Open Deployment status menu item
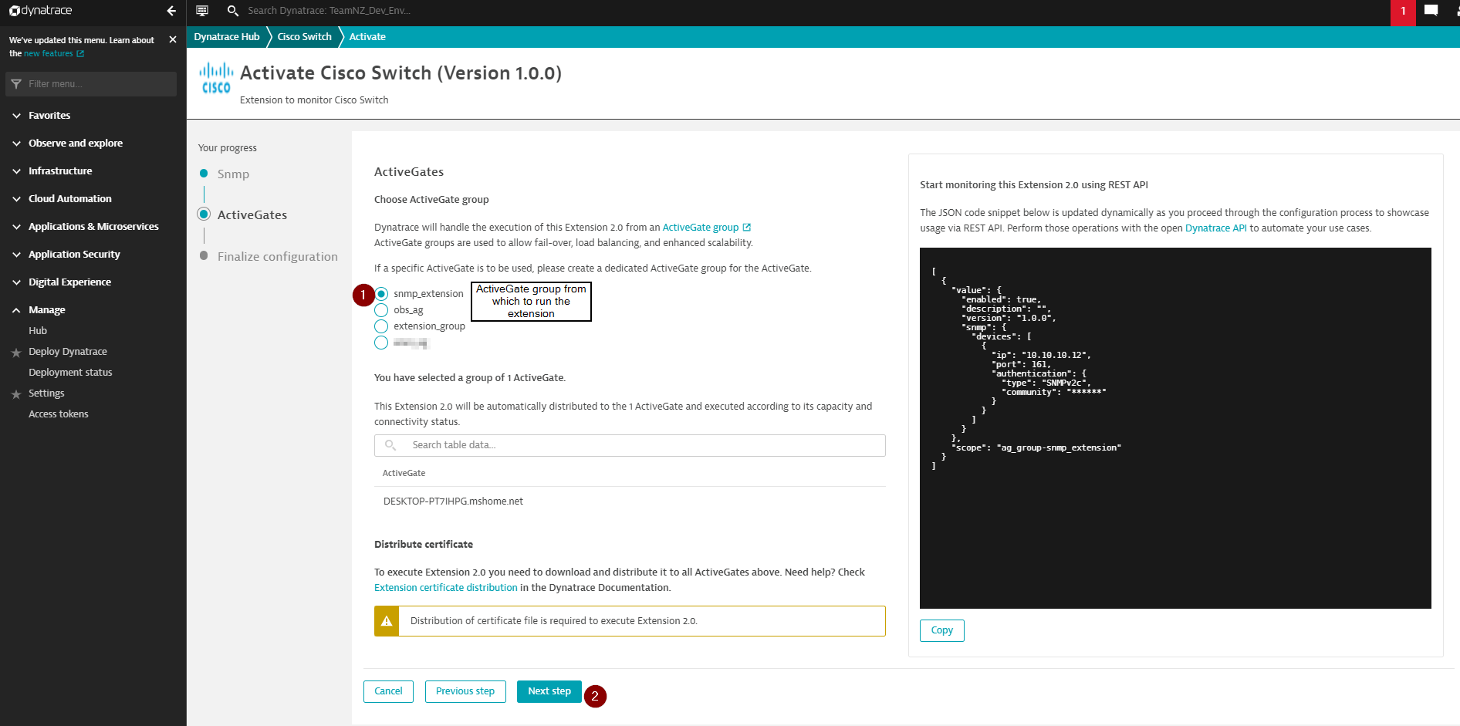Screen dimensions: 1460x726 coord(70,373)
